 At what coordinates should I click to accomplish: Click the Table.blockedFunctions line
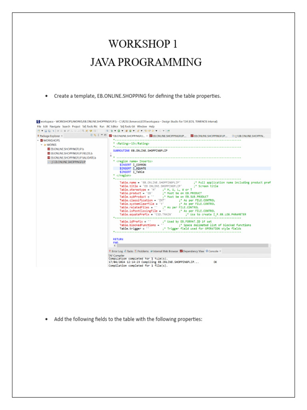(185, 225)
